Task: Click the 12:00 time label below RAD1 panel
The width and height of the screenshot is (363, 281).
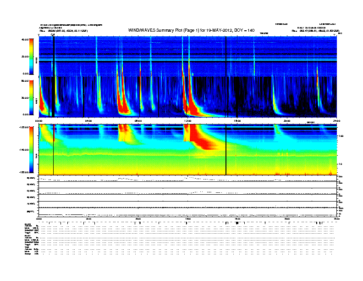Action: [x=188, y=121]
